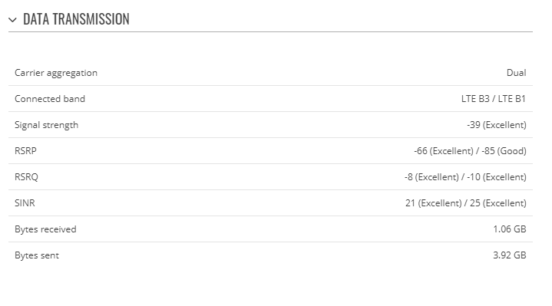Screen dimensions: 552x306
Task: Select the RSRP row label
Action: (x=25, y=151)
